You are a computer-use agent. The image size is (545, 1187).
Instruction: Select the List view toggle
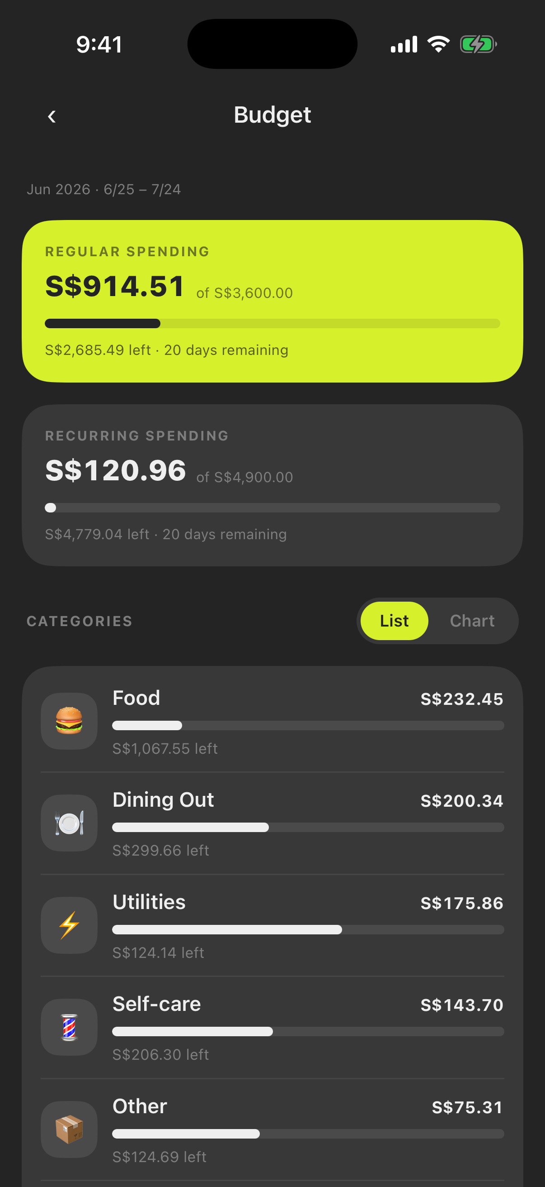coord(394,621)
